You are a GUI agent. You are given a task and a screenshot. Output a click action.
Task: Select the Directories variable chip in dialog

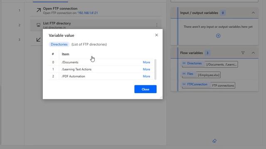[x=59, y=44]
